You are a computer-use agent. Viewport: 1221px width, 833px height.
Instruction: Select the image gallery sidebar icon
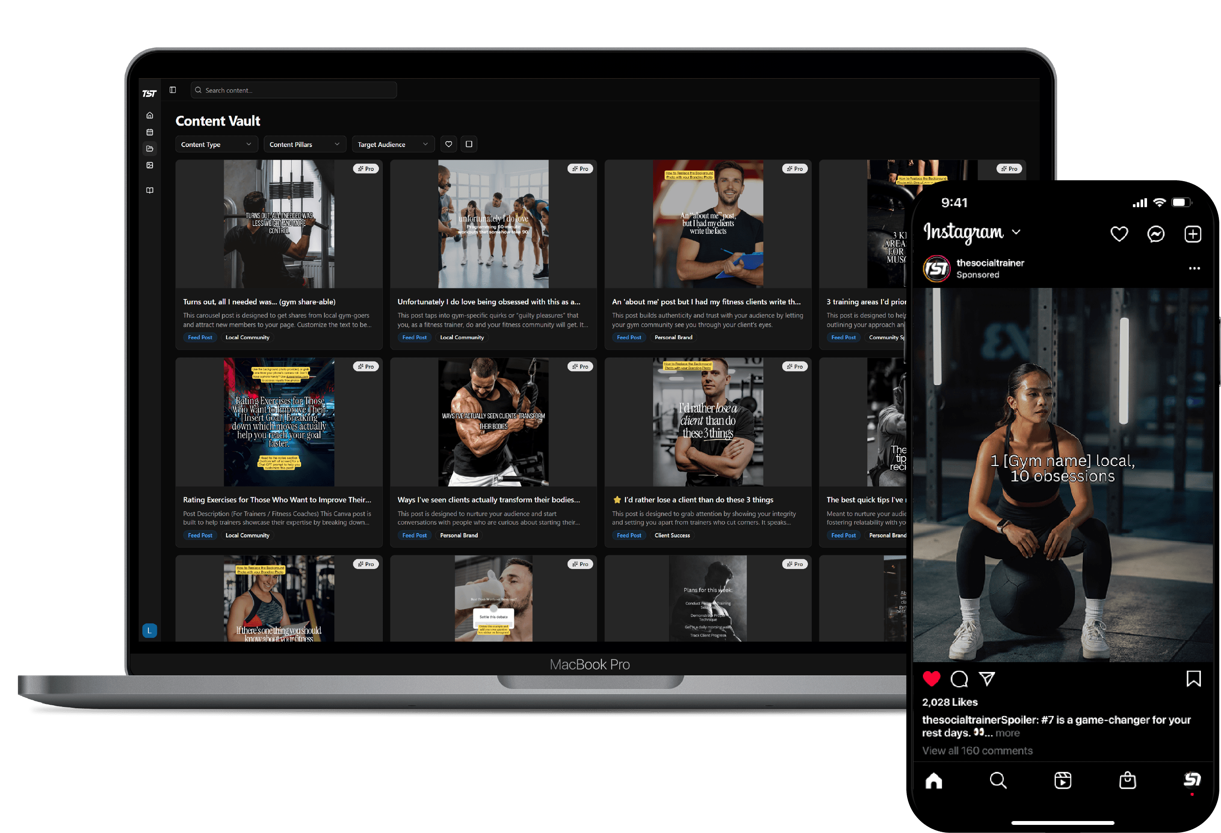(x=150, y=165)
